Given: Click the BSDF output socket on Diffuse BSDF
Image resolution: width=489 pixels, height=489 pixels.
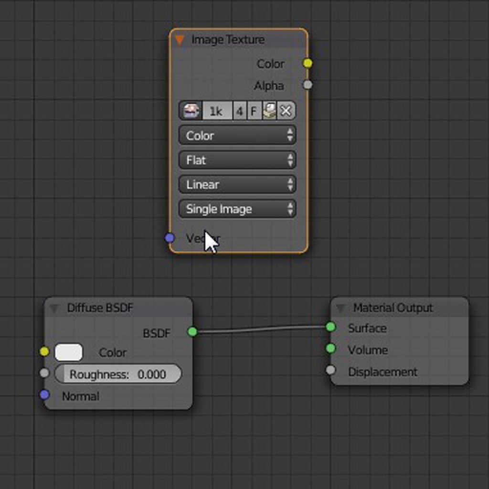Looking at the screenshot, I should click(x=192, y=330).
